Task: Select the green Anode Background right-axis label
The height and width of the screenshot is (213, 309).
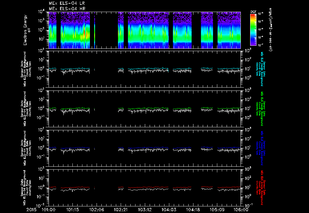Action: (261, 109)
